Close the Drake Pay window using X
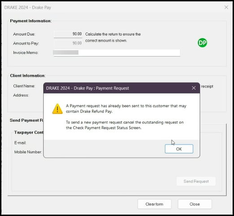The height and width of the screenshot is (216, 234). tap(226, 7)
